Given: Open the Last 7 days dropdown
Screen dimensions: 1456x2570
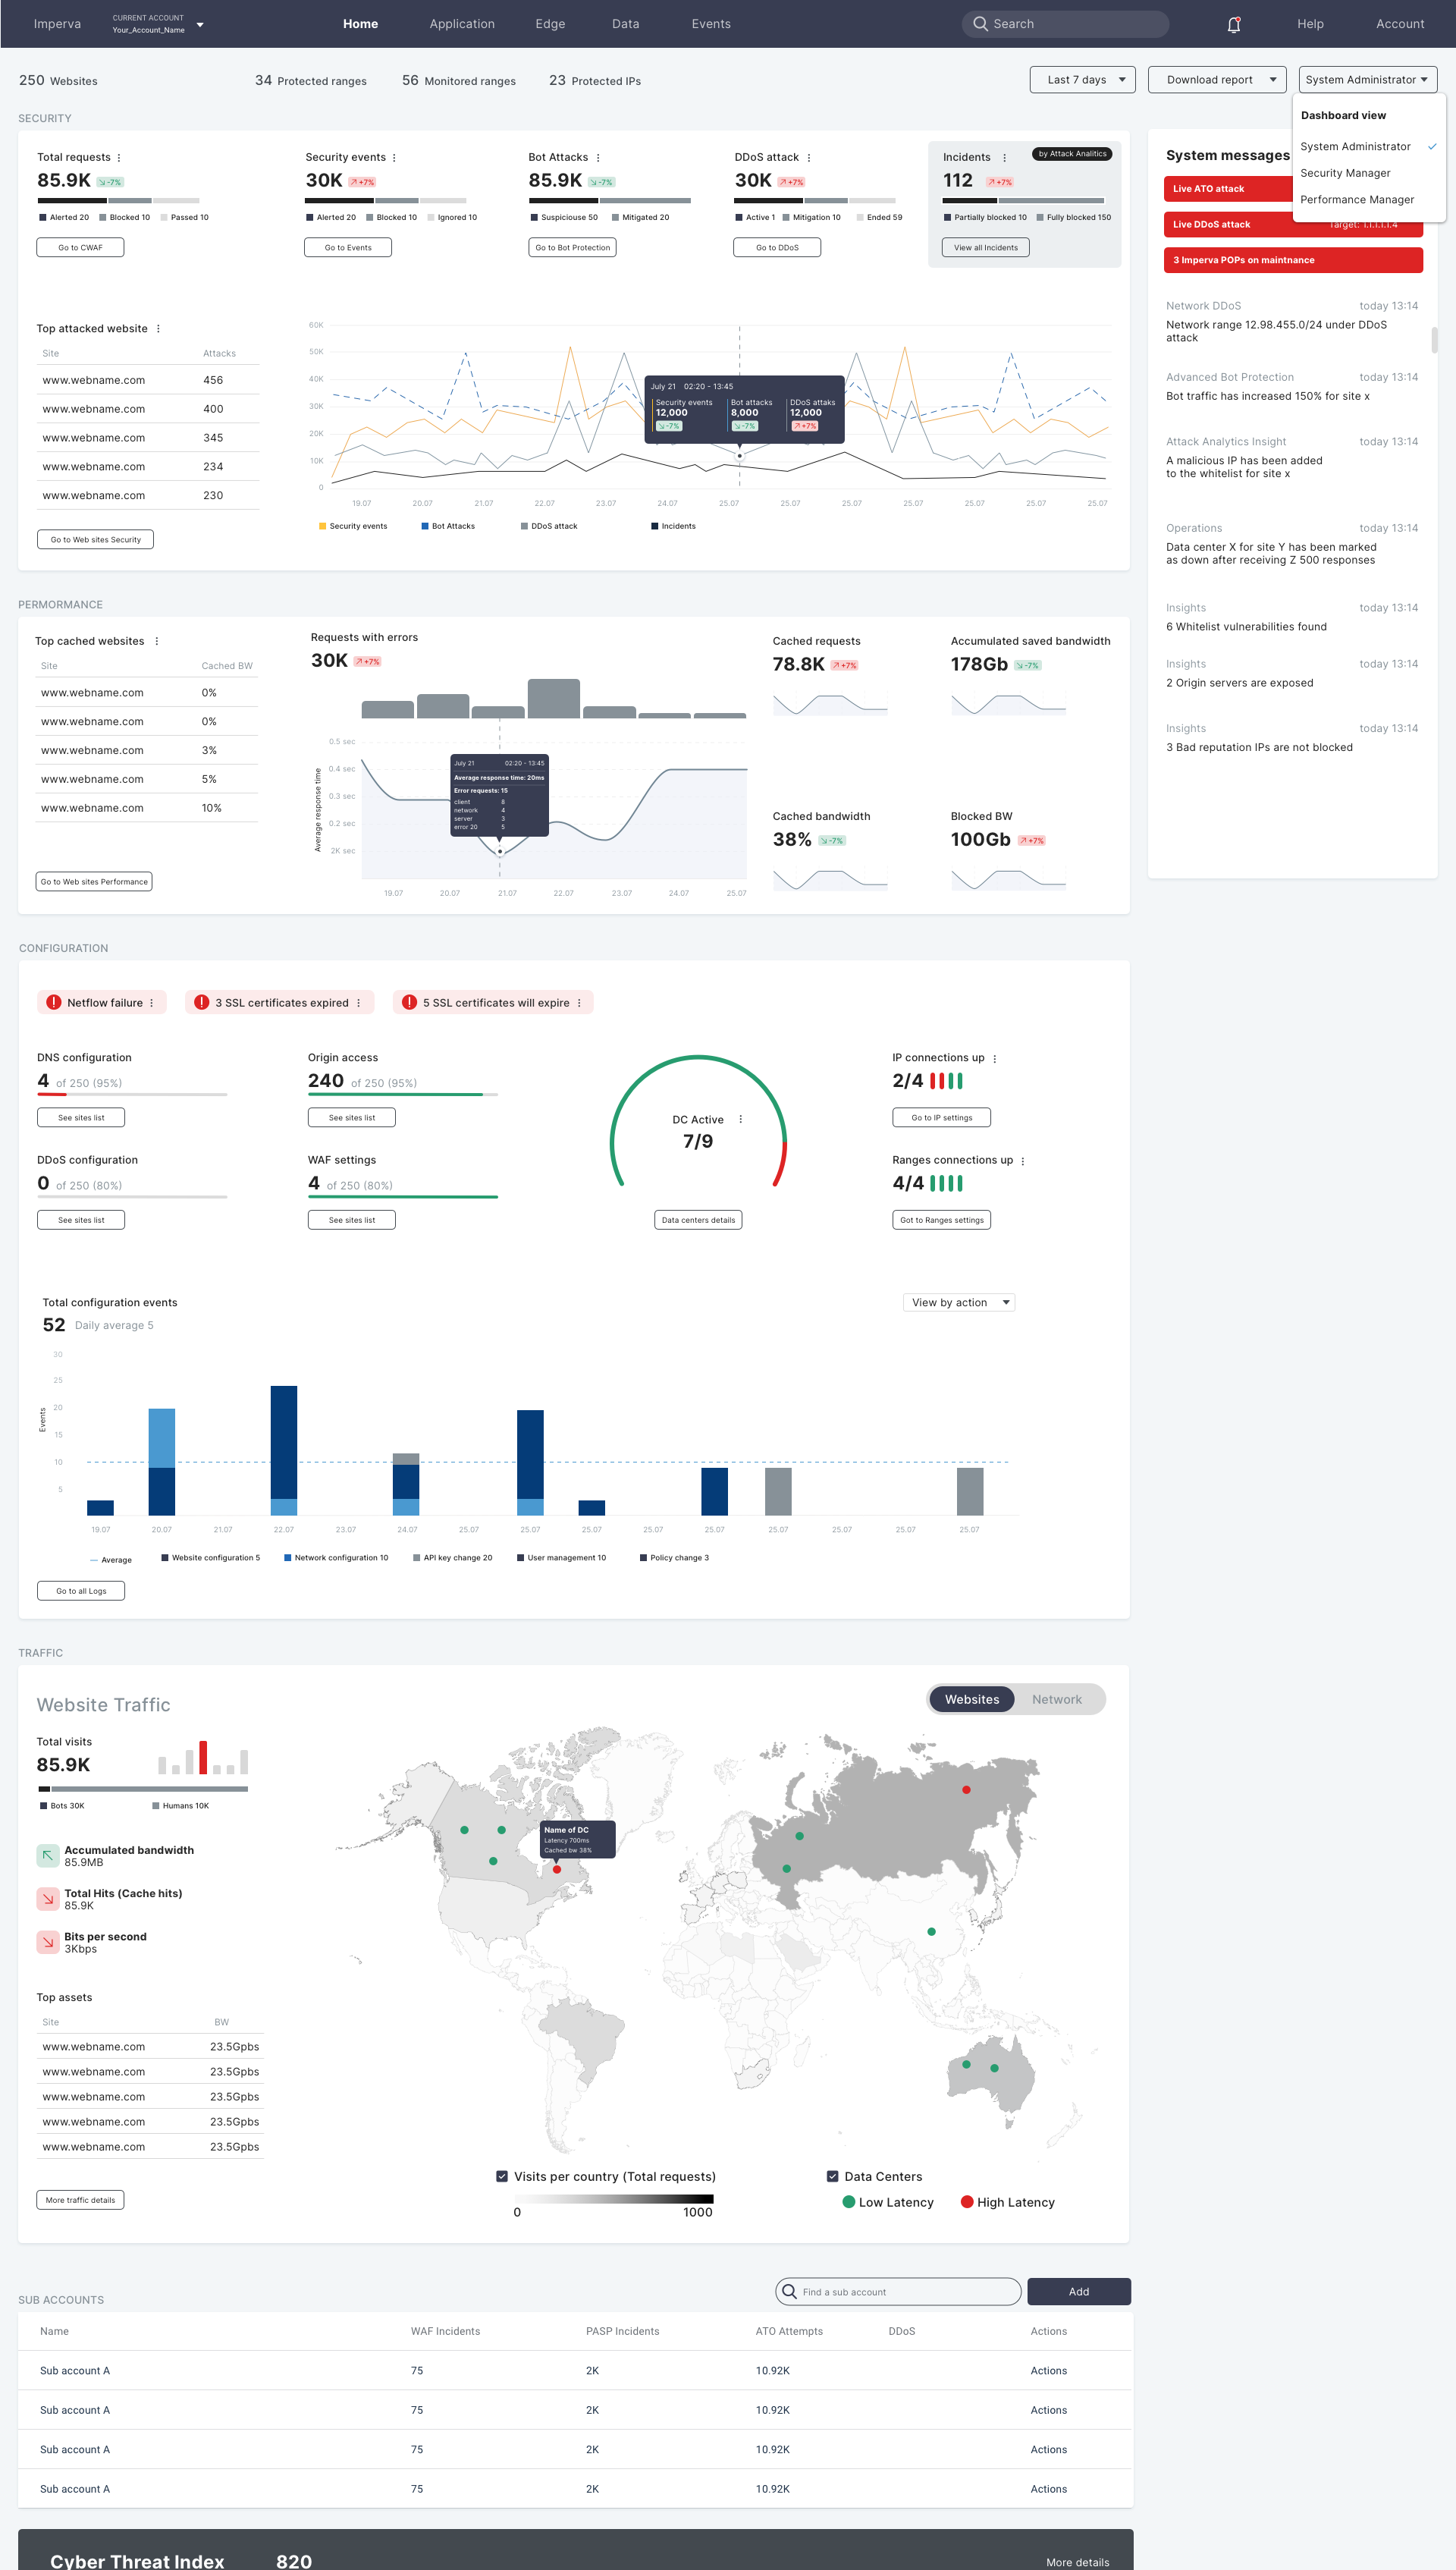Looking at the screenshot, I should [x=1082, y=80].
